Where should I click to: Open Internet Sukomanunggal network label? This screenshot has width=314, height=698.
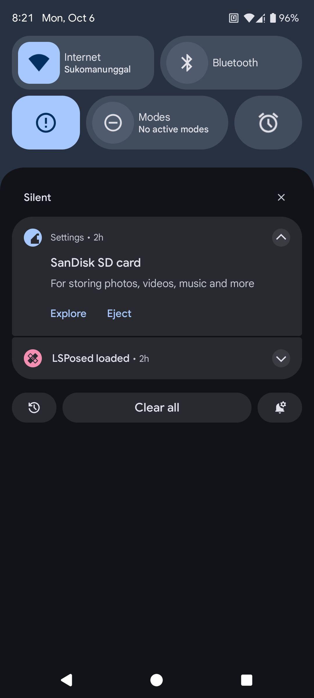(97, 63)
